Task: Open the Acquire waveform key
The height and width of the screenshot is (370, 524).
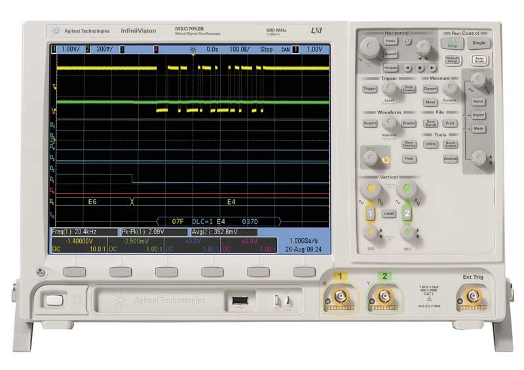Action: coord(370,123)
